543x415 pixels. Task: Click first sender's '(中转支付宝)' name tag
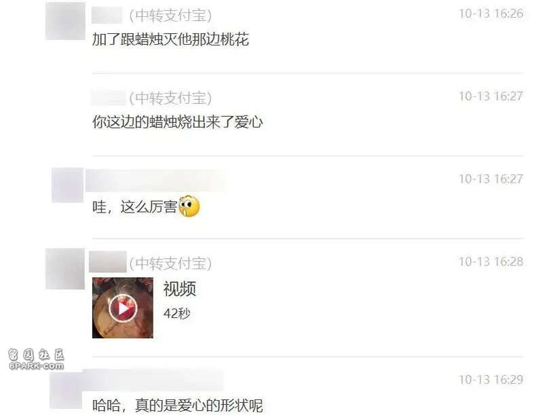[170, 16]
